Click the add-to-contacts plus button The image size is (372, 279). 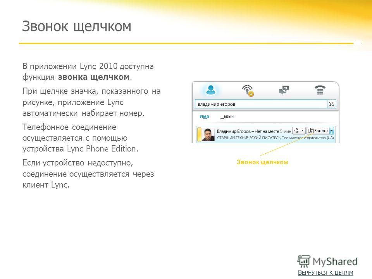click(296, 131)
